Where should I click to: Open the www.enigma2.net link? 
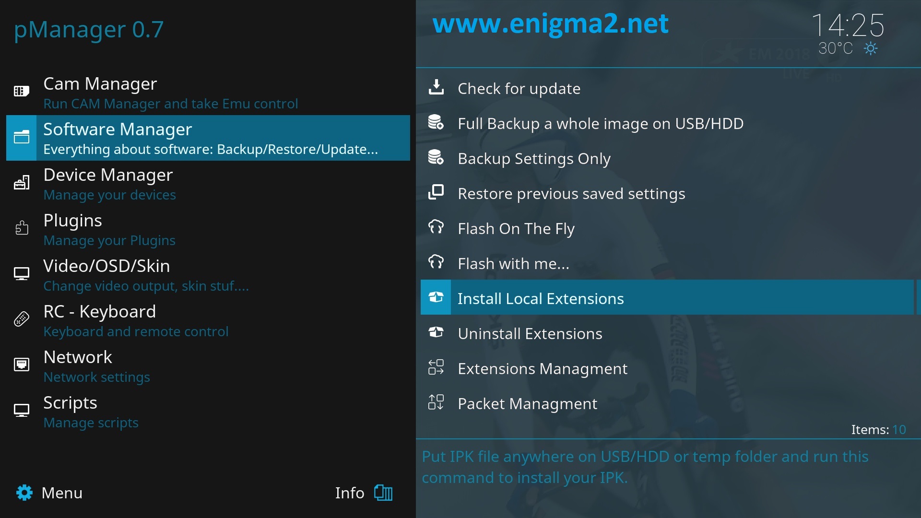click(550, 24)
